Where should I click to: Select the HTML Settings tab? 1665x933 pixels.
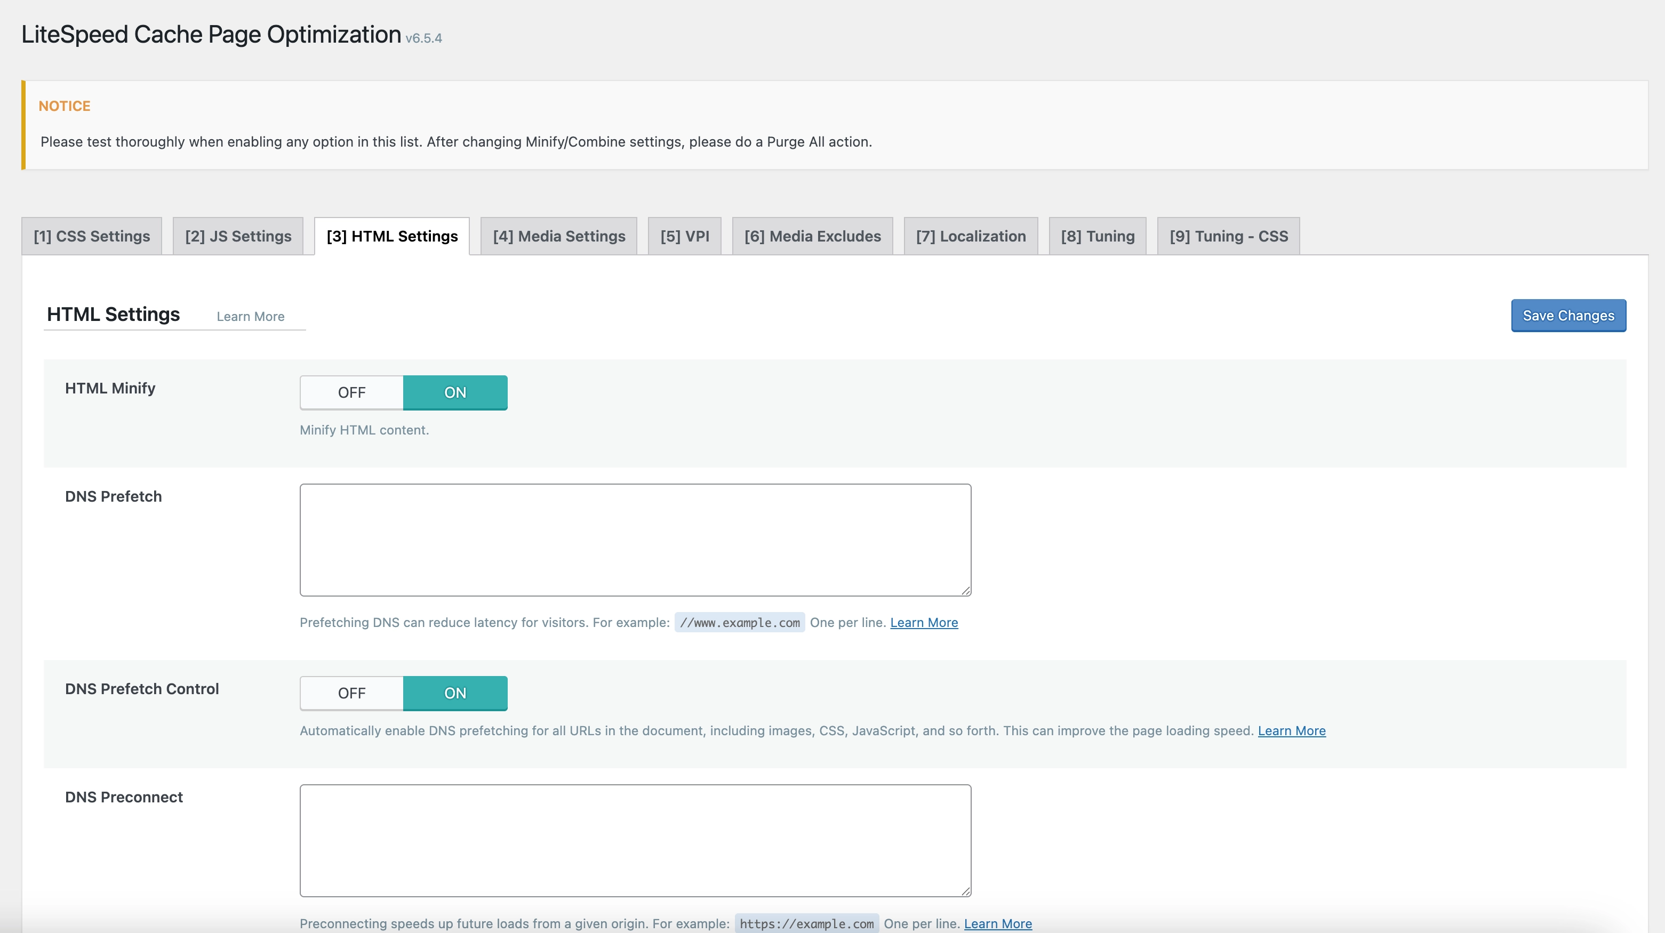[x=391, y=236]
